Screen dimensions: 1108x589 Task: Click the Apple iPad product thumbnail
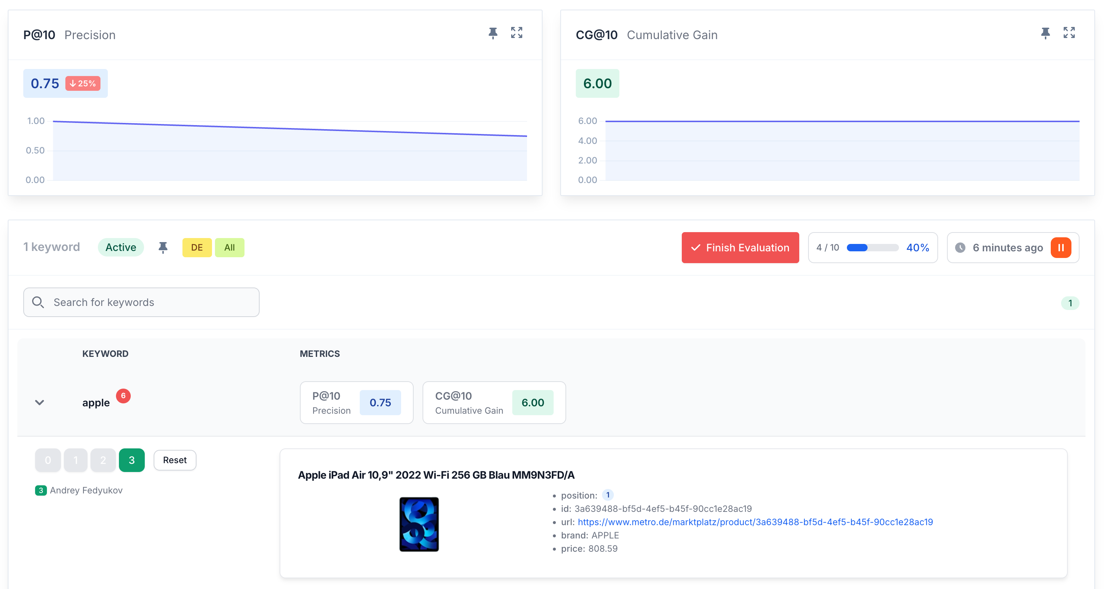[x=418, y=523]
